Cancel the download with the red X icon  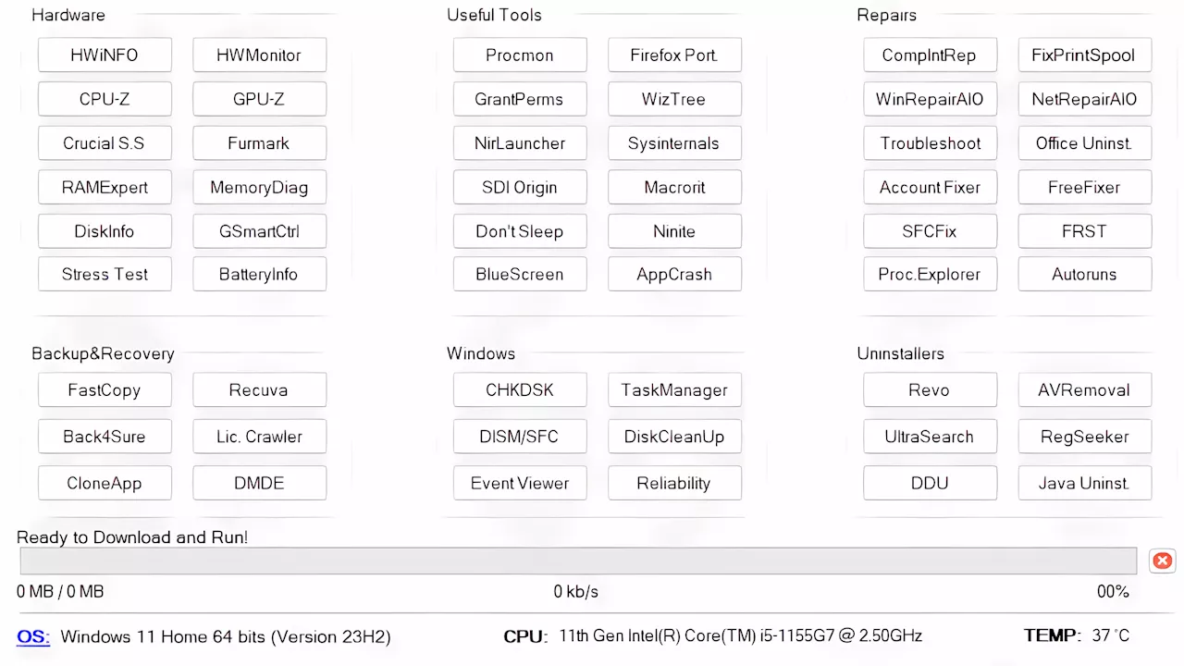[1163, 561]
